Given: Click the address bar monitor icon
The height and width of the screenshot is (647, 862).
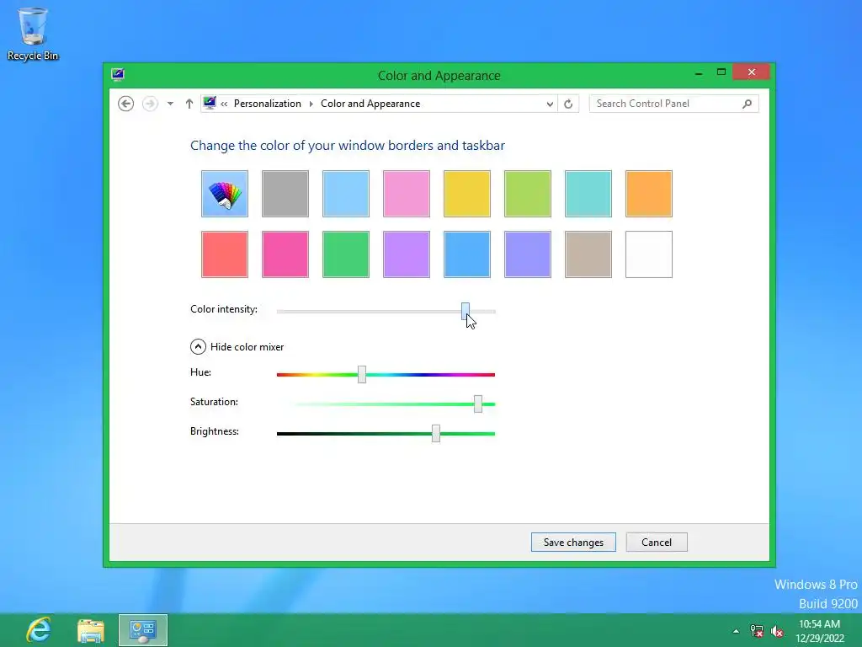Looking at the screenshot, I should [x=210, y=103].
